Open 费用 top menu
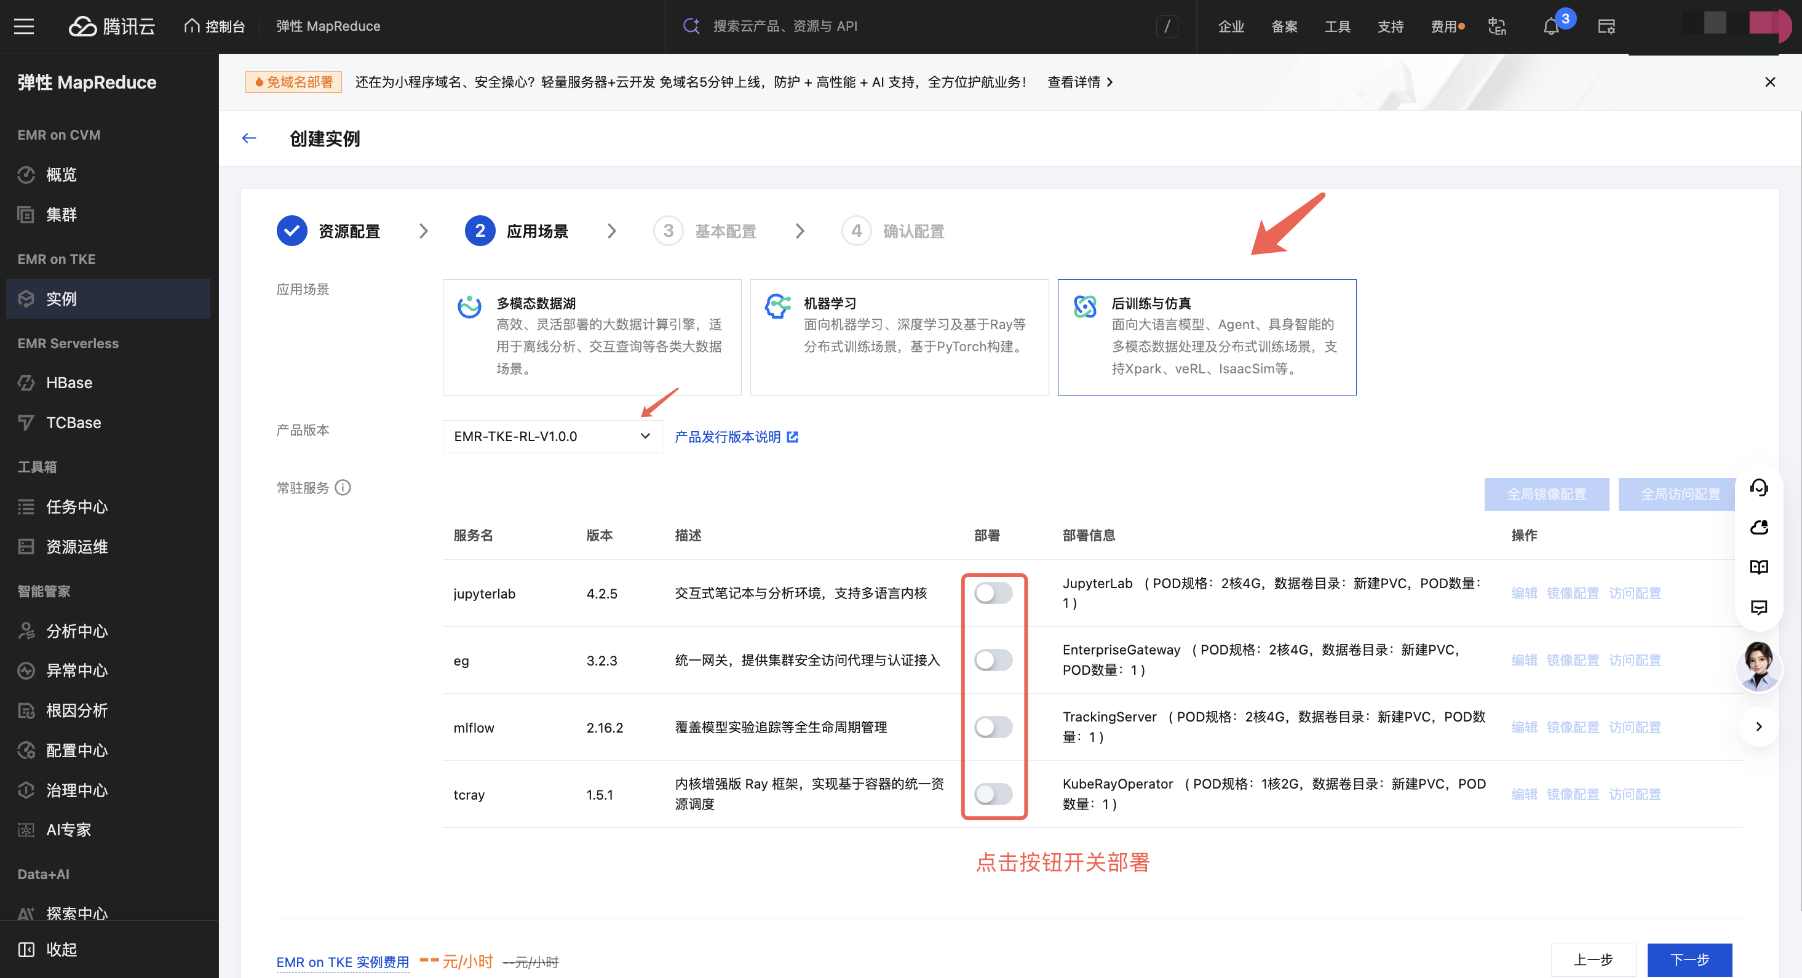This screenshot has width=1802, height=978. 1444,26
